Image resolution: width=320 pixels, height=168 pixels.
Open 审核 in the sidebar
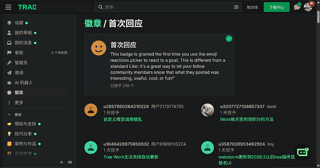pyautogui.click(x=19, y=52)
